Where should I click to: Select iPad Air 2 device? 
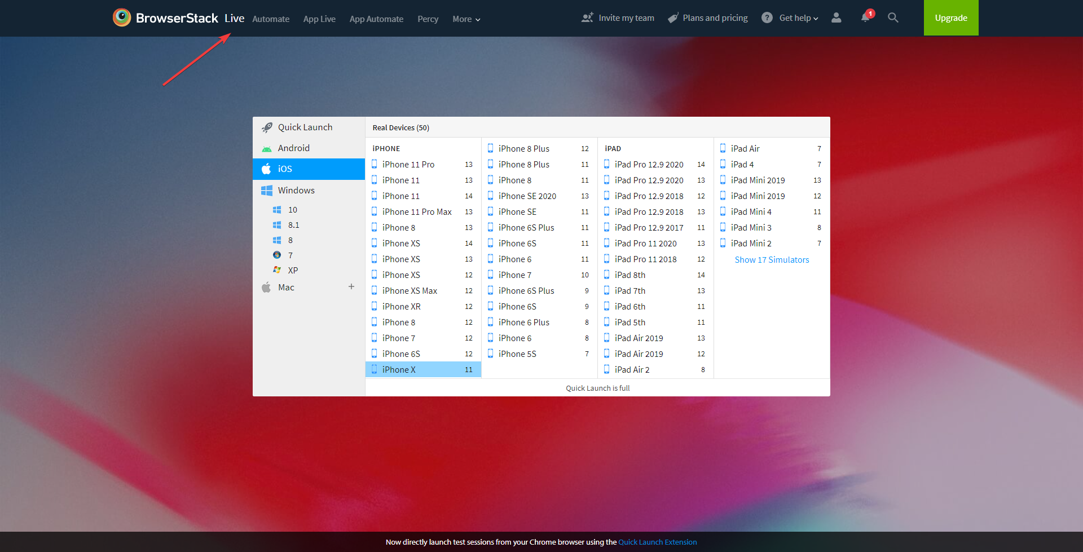(x=655, y=369)
